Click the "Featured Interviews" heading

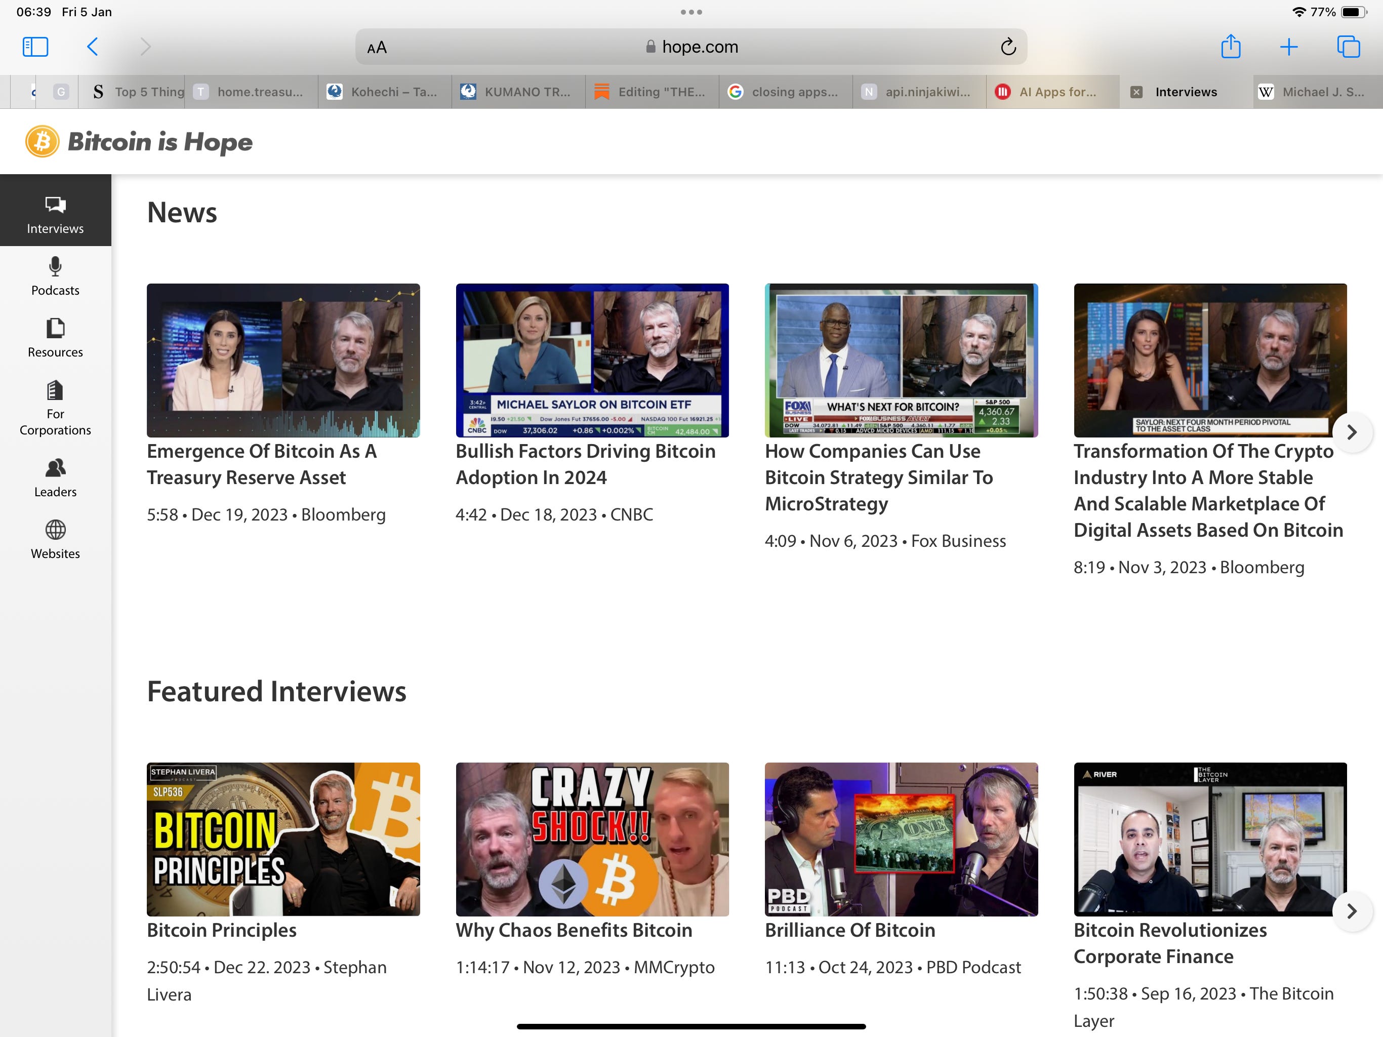click(x=276, y=692)
